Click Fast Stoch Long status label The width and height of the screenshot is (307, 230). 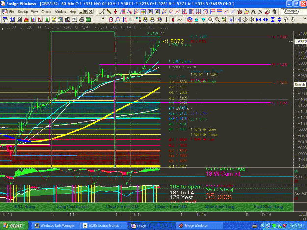tap(268, 207)
